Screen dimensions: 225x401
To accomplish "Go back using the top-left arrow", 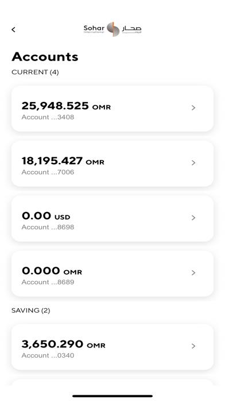I will (x=14, y=29).
